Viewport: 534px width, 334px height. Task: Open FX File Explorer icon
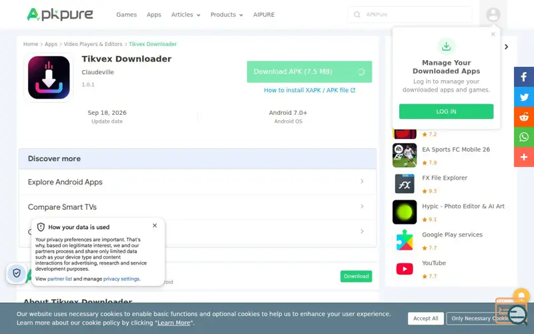point(405,184)
